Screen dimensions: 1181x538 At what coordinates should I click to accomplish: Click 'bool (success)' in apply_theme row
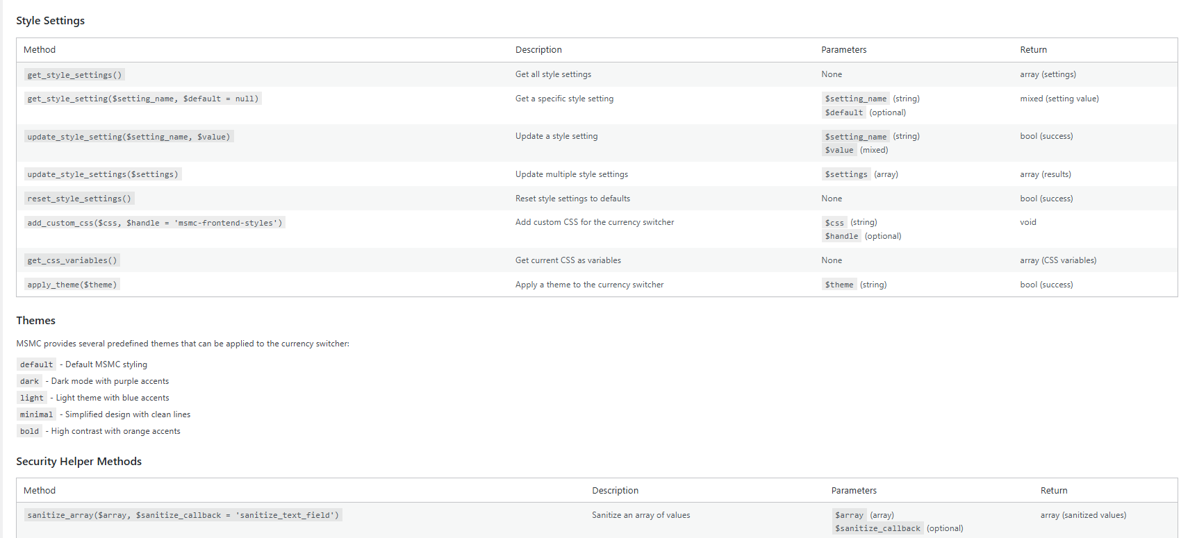point(1046,285)
